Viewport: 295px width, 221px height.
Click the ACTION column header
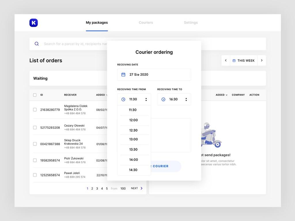coord(254,95)
